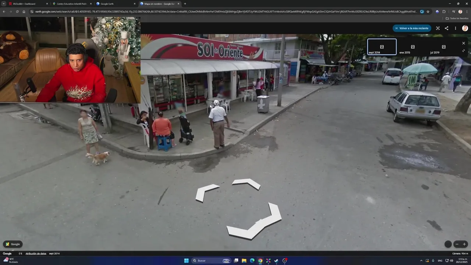Open volume control in system tray
The width and height of the screenshot is (471, 265).
click(x=451, y=261)
